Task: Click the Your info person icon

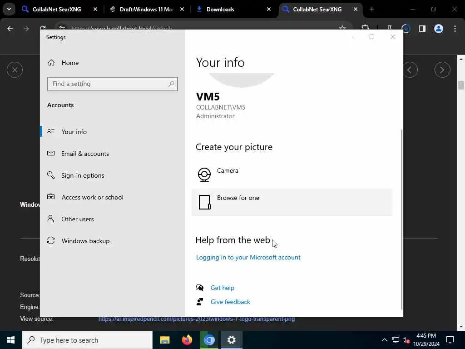Action: click(51, 131)
